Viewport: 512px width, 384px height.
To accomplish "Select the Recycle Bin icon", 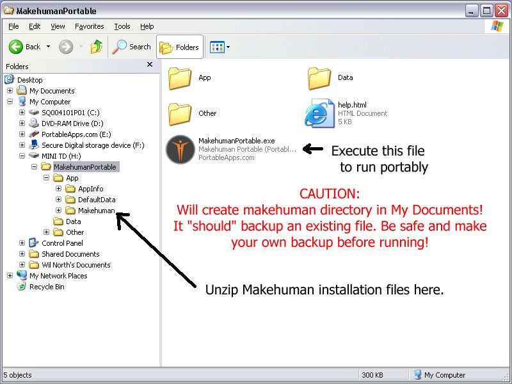I will click(22, 286).
